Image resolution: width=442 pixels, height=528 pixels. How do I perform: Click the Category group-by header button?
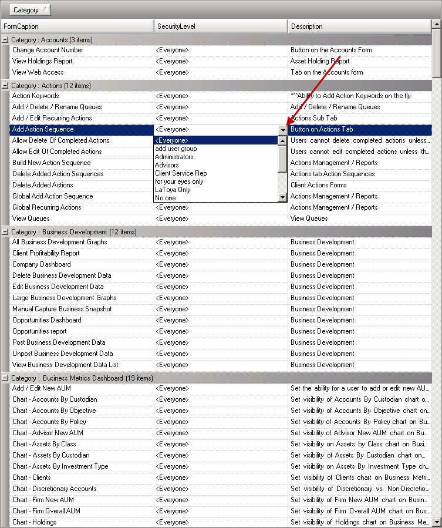[x=31, y=10]
